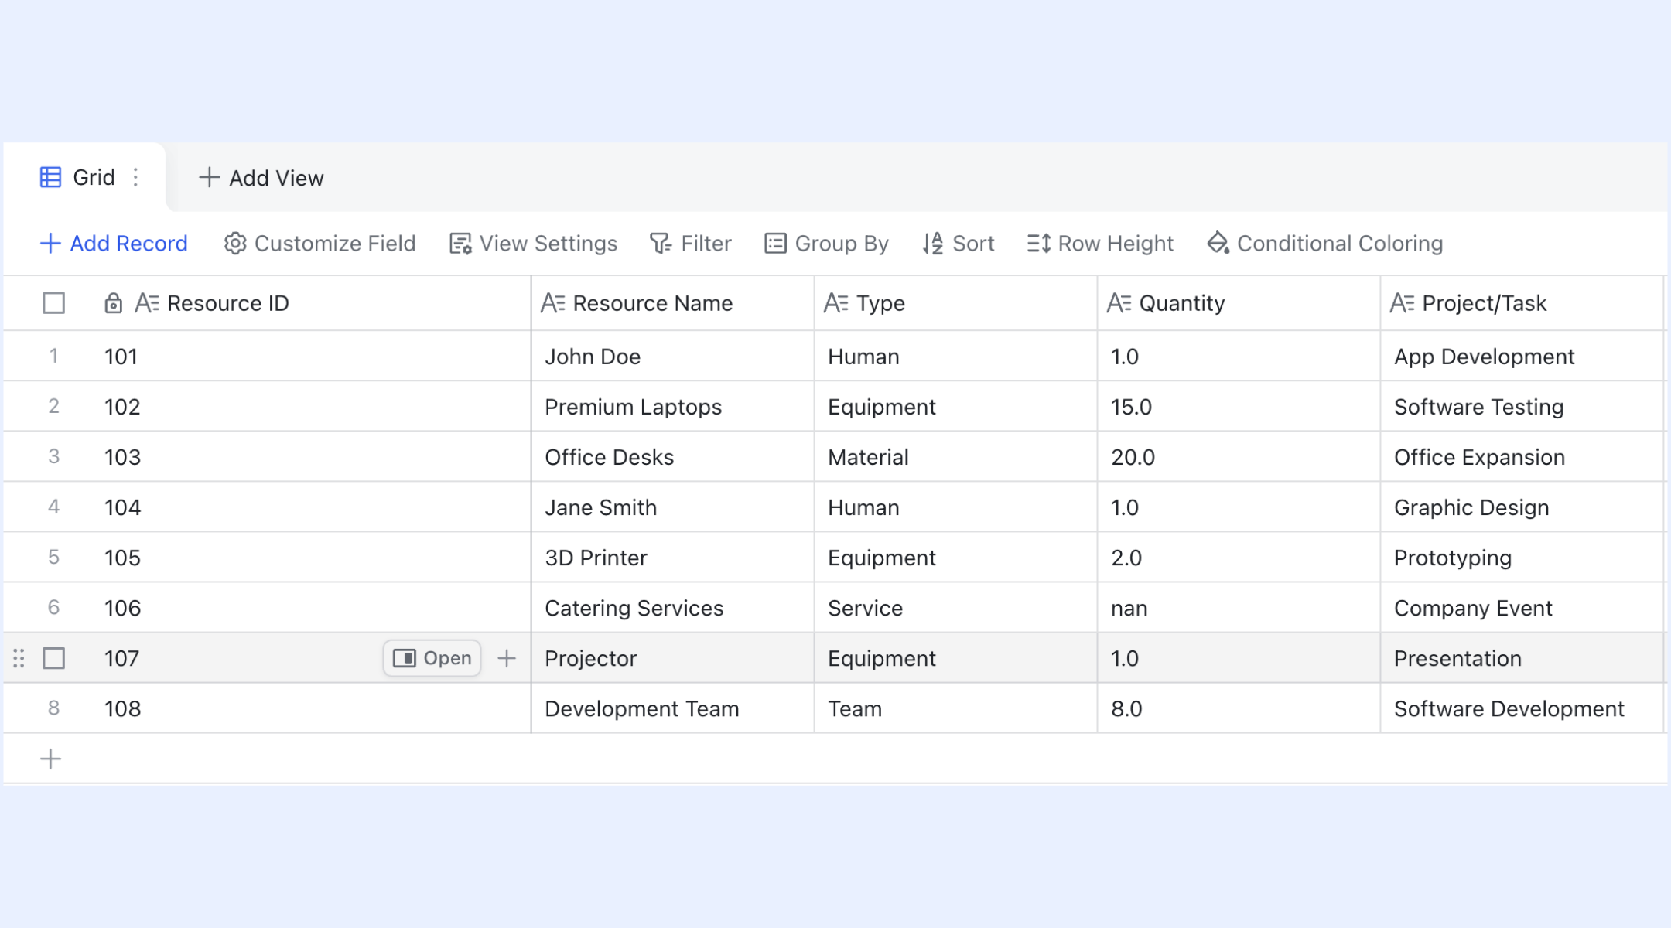Image resolution: width=1671 pixels, height=928 pixels.
Task: Click the Office Expansion cell
Action: [x=1522, y=457]
